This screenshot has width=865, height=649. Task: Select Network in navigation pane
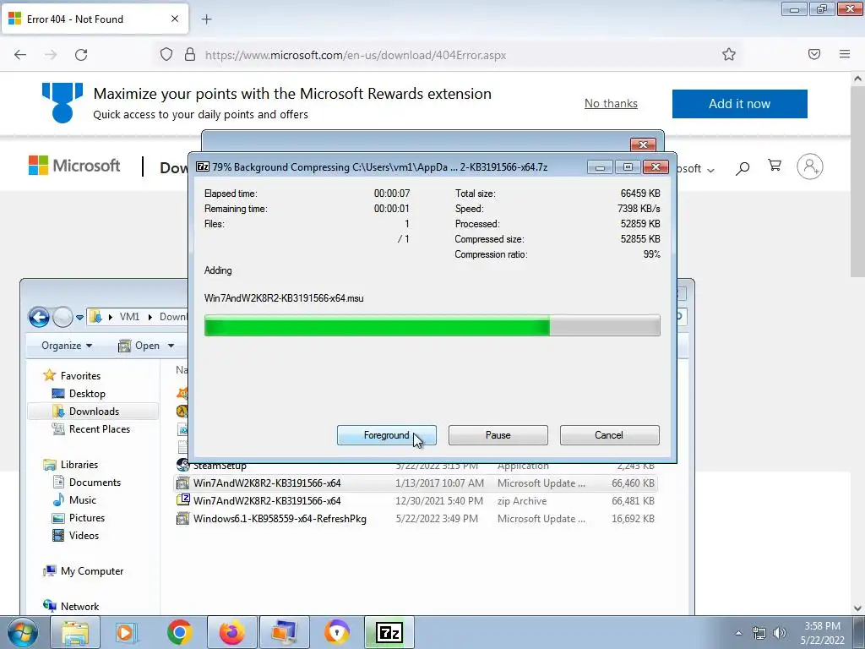click(80, 607)
